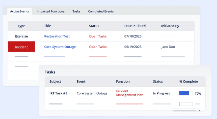The height and width of the screenshot is (119, 217).
Task: Sort events by Date Initiated header
Action: pyautogui.click(x=135, y=26)
